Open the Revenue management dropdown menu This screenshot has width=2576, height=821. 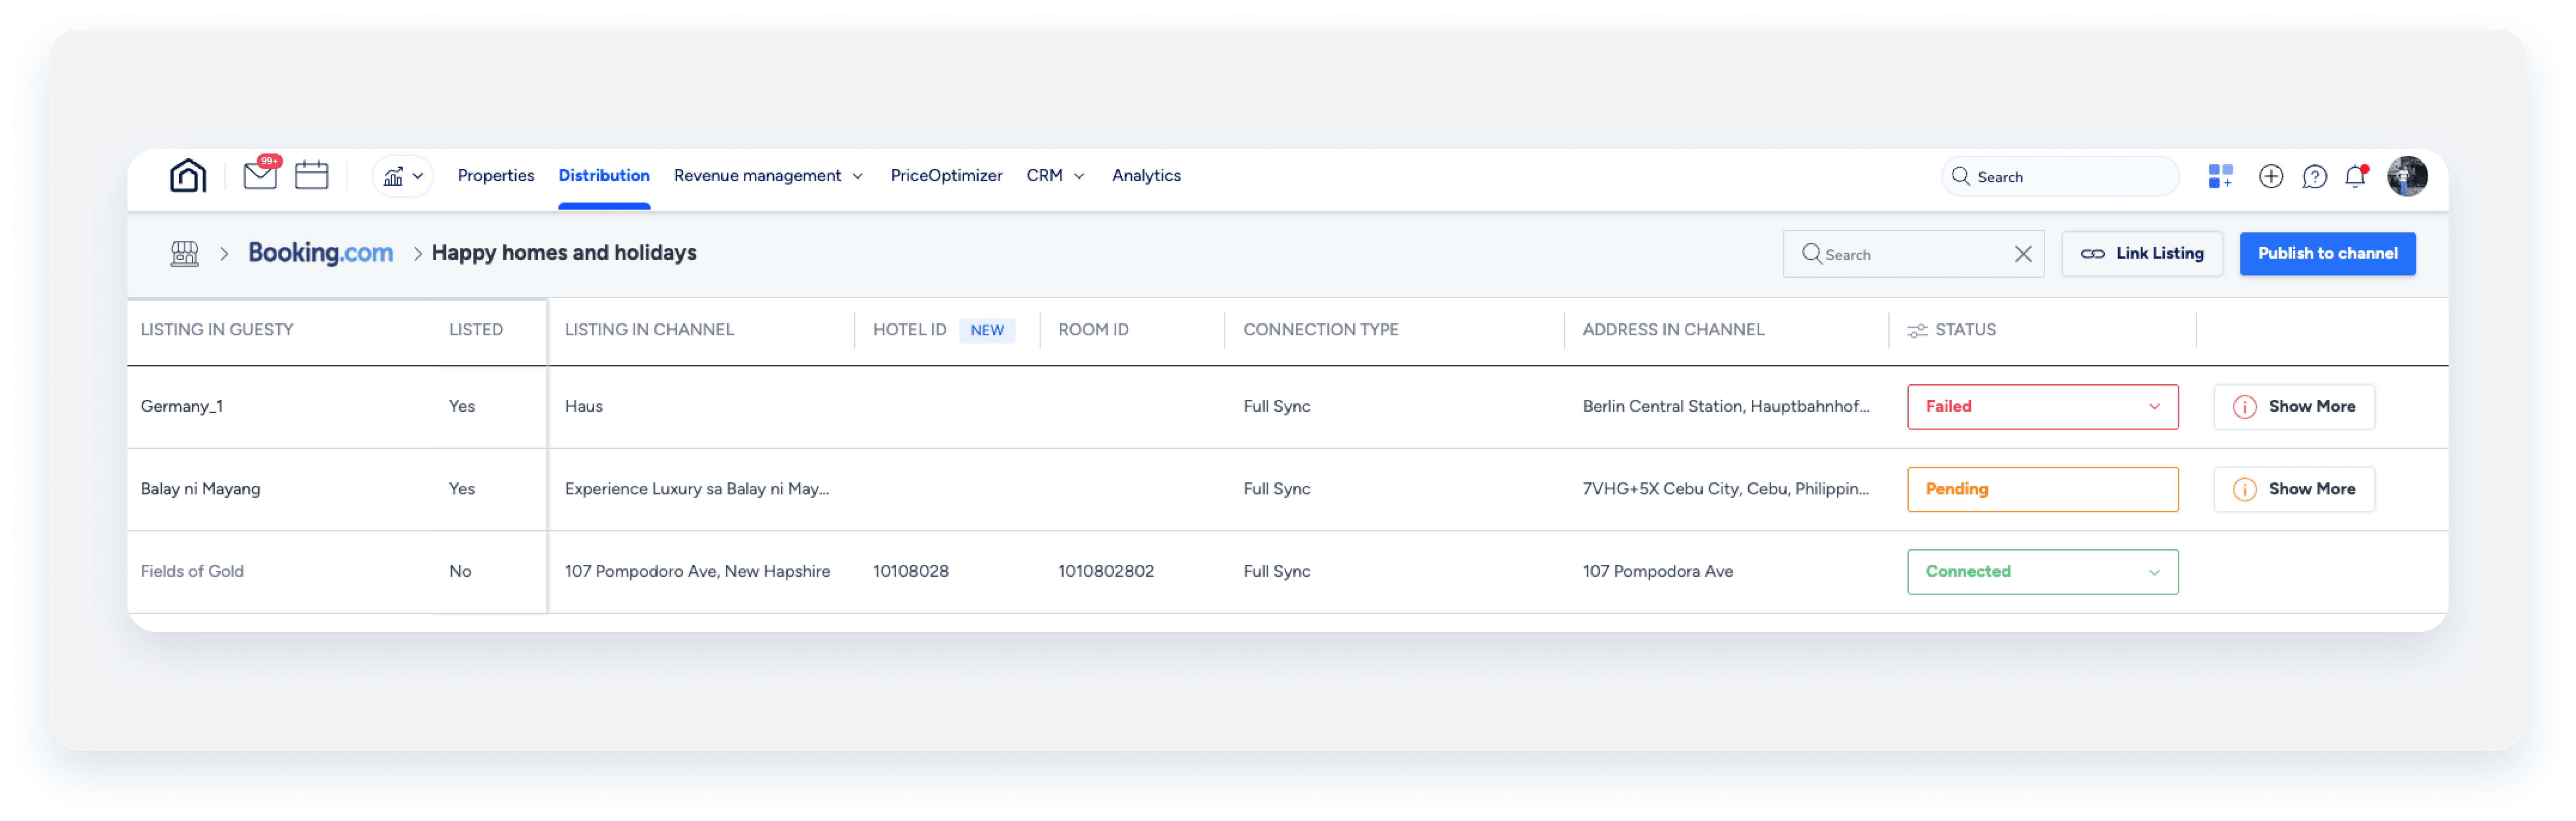(x=768, y=176)
